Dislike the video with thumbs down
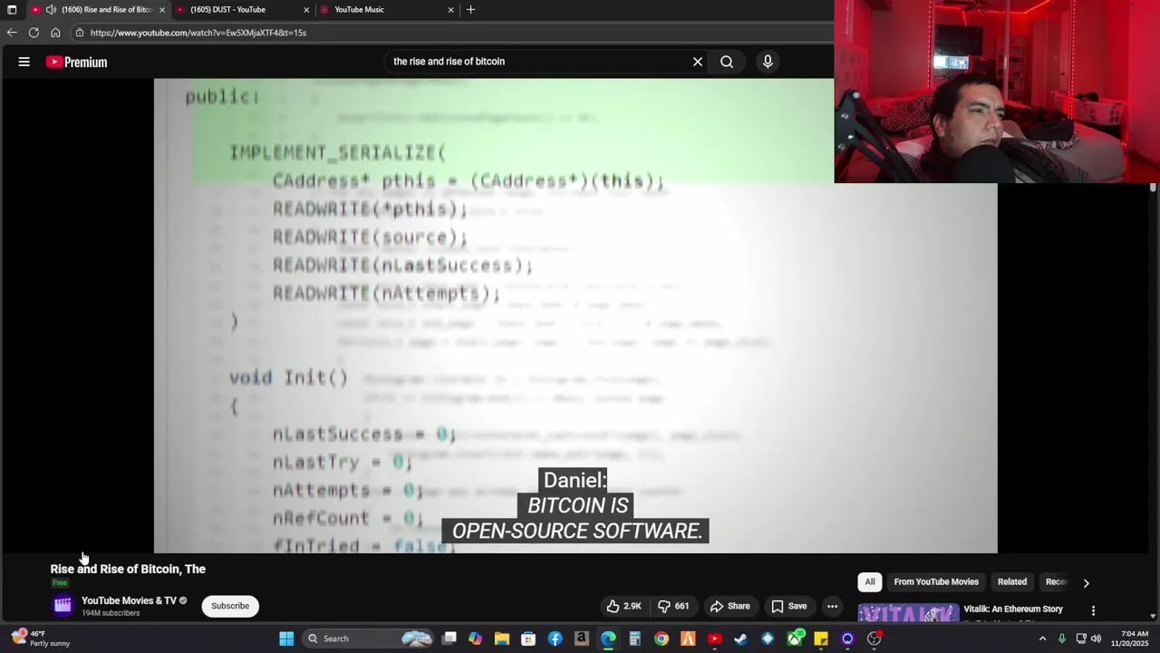The image size is (1160, 653). 673,606
